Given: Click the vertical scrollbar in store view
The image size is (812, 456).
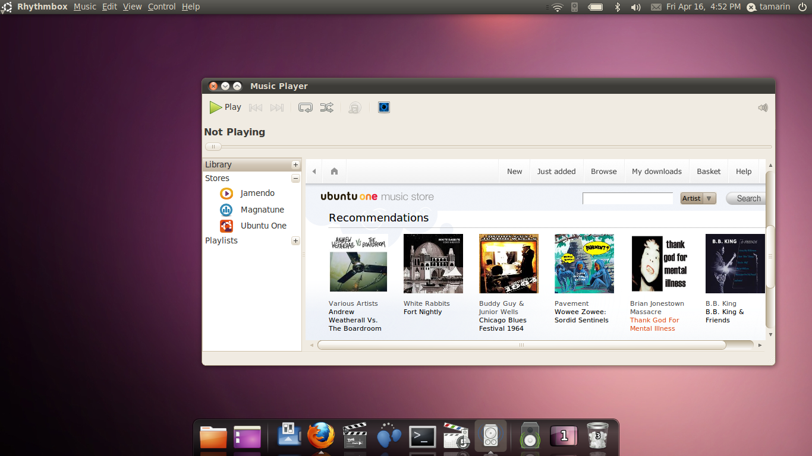Looking at the screenshot, I should click(770, 256).
